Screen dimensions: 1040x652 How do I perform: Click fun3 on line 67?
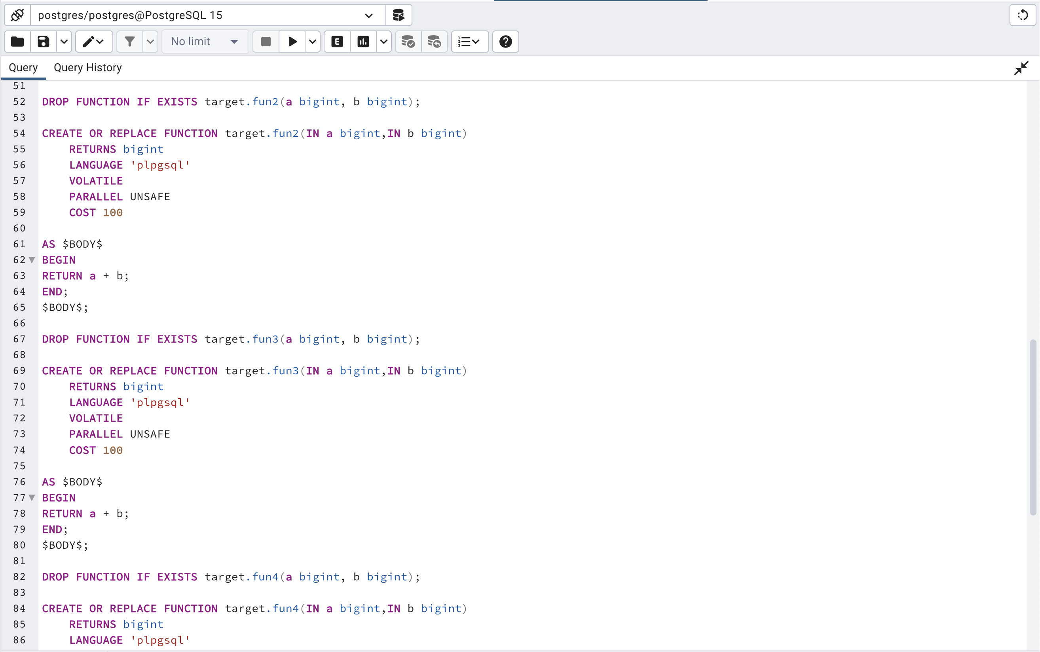[x=266, y=339]
